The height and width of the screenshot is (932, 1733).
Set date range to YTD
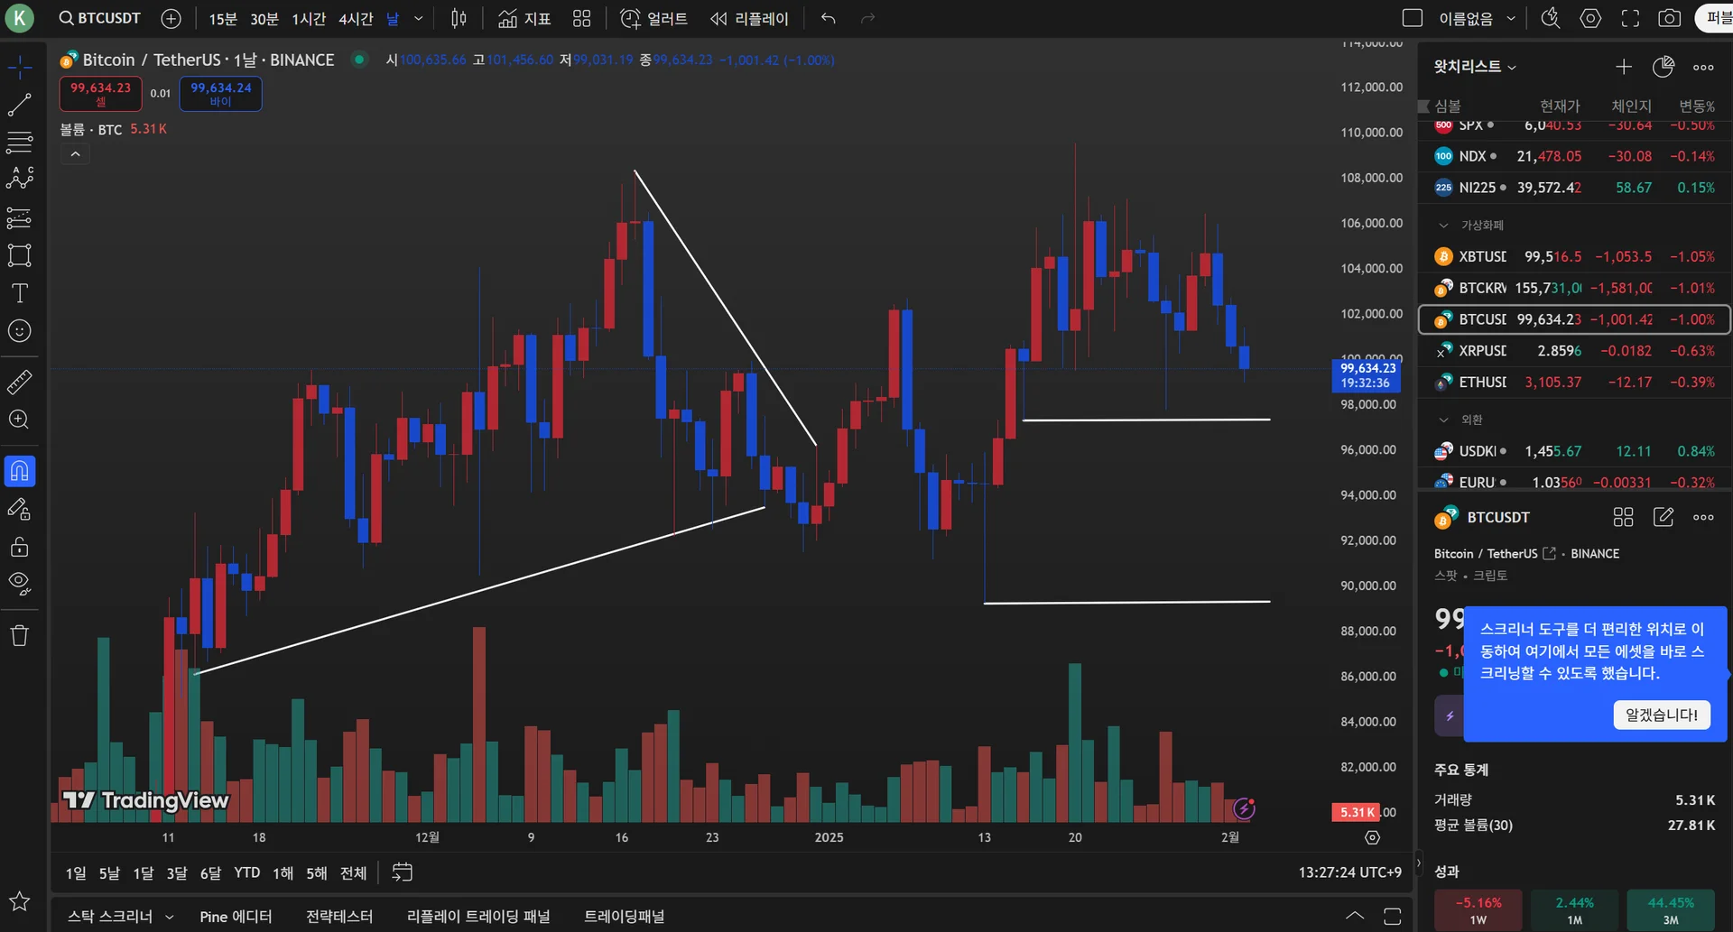(x=247, y=873)
